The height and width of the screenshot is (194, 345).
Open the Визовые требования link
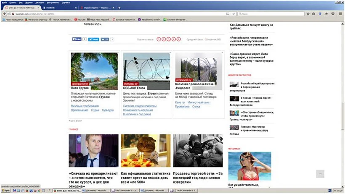tap(85, 106)
